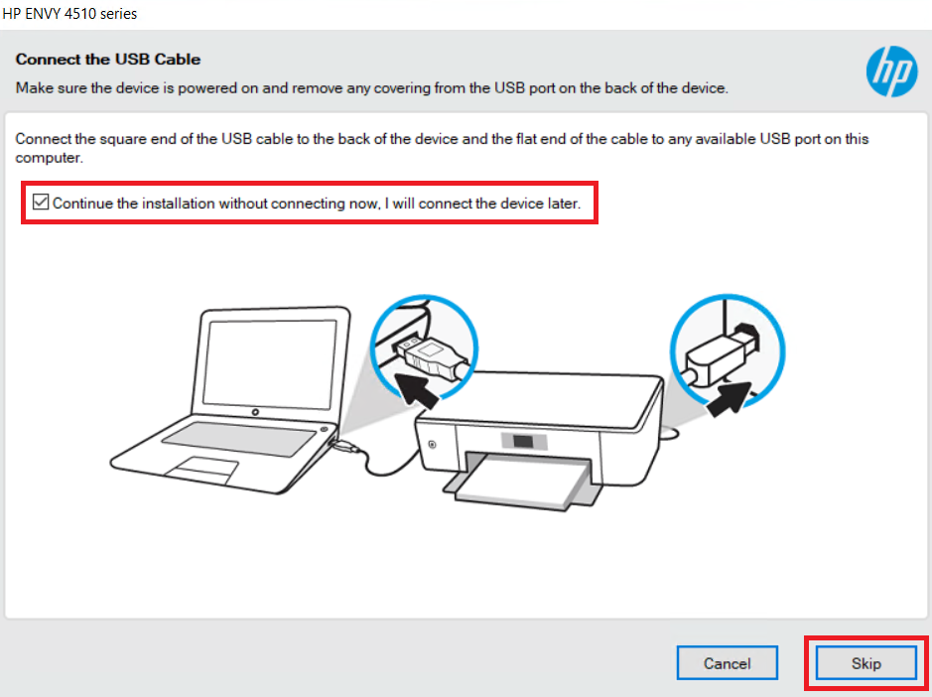Click the power button on the printer illustration

click(x=432, y=444)
